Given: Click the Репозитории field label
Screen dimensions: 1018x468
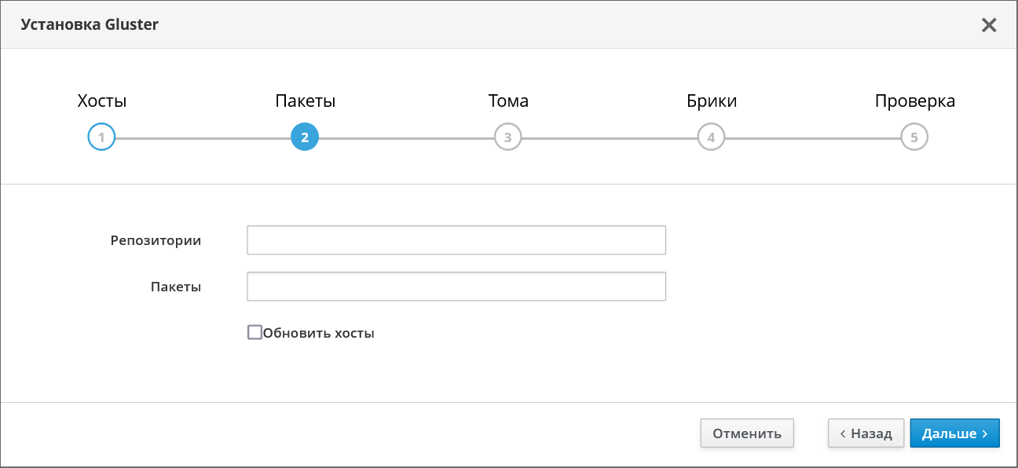Looking at the screenshot, I should (156, 241).
